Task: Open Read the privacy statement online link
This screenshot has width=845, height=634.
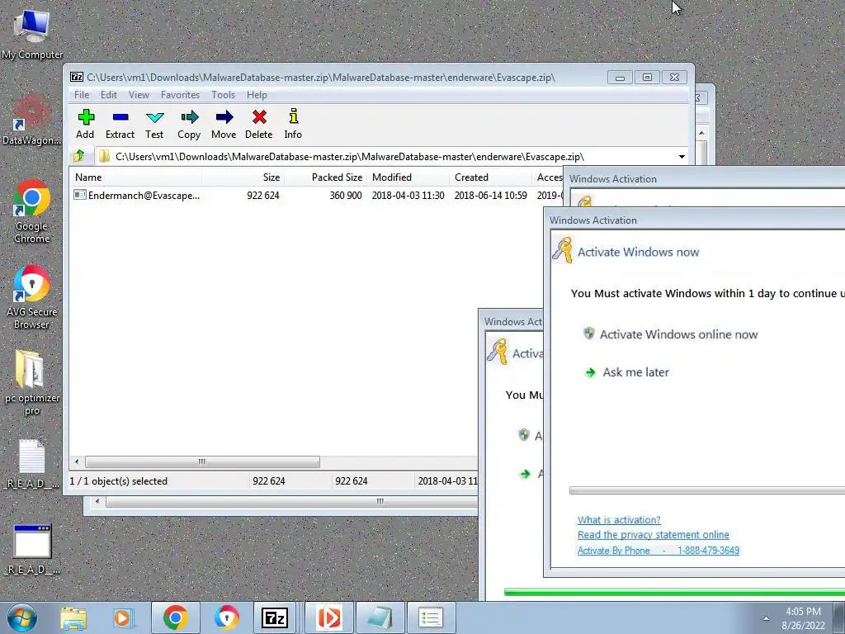Action: [x=654, y=534]
